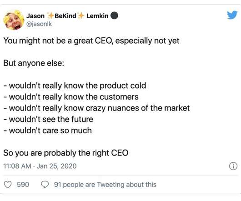Click the black circle emoji beside Lemkin
The height and width of the screenshot is (201, 241).
pyautogui.click(x=114, y=15)
